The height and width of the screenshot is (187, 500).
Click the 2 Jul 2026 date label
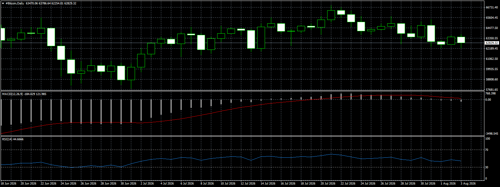147,184
